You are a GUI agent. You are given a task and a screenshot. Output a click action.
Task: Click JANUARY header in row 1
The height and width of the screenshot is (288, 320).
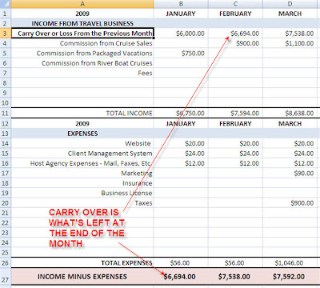coord(181,14)
